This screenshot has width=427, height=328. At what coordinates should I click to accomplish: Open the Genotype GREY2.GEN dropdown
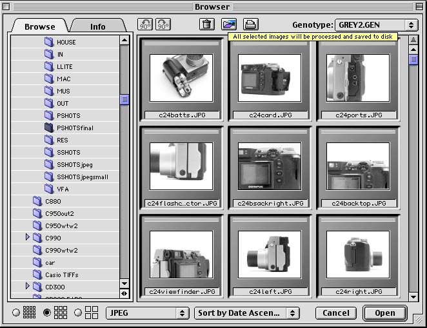tap(376, 24)
